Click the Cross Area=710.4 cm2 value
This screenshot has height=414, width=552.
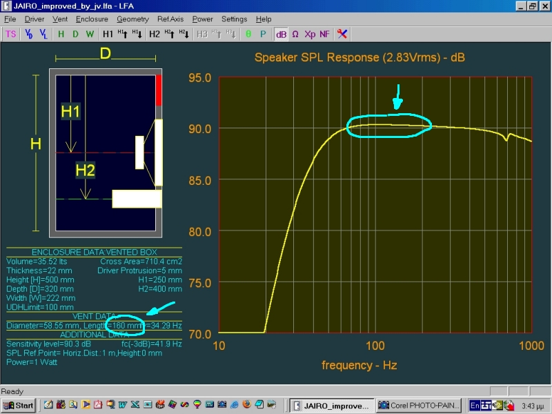pos(141,262)
